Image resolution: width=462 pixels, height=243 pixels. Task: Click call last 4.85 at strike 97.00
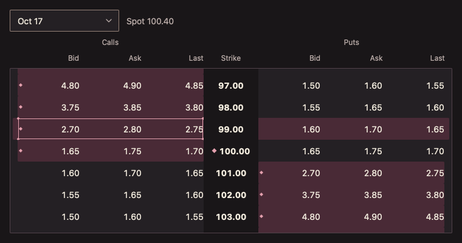(194, 86)
